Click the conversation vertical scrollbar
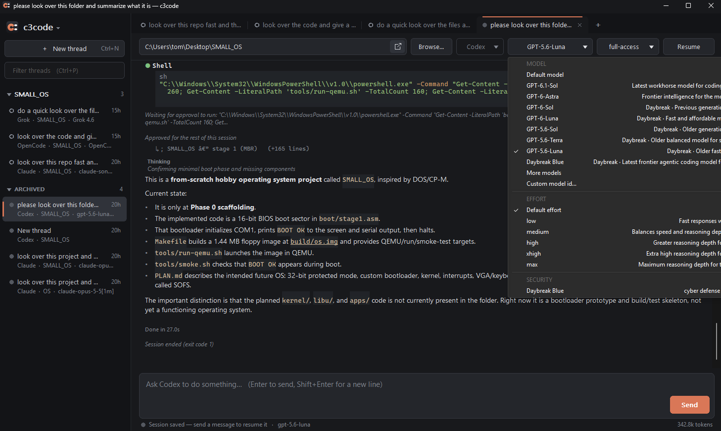The image size is (721, 431). tap(717, 341)
